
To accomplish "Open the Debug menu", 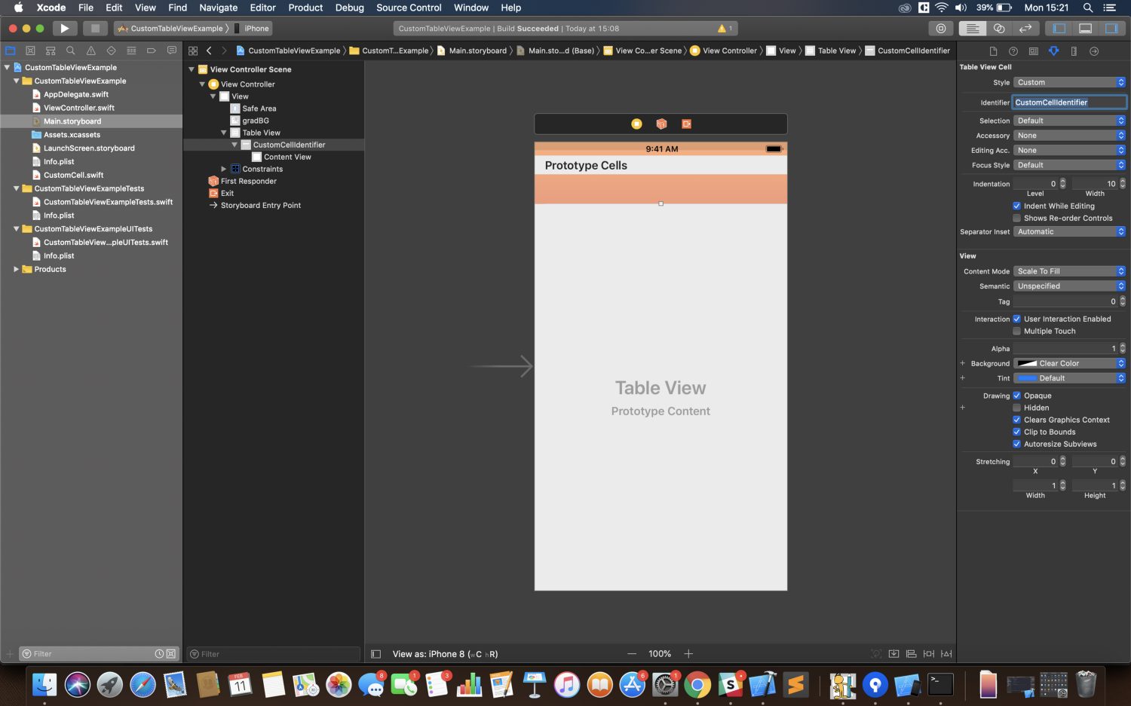I will pyautogui.click(x=349, y=8).
